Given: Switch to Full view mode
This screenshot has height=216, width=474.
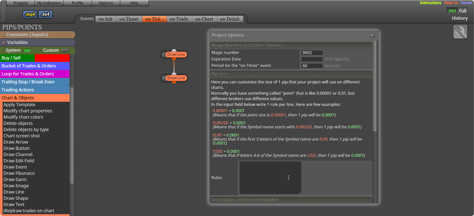Looking at the screenshot, I should click(x=462, y=11).
